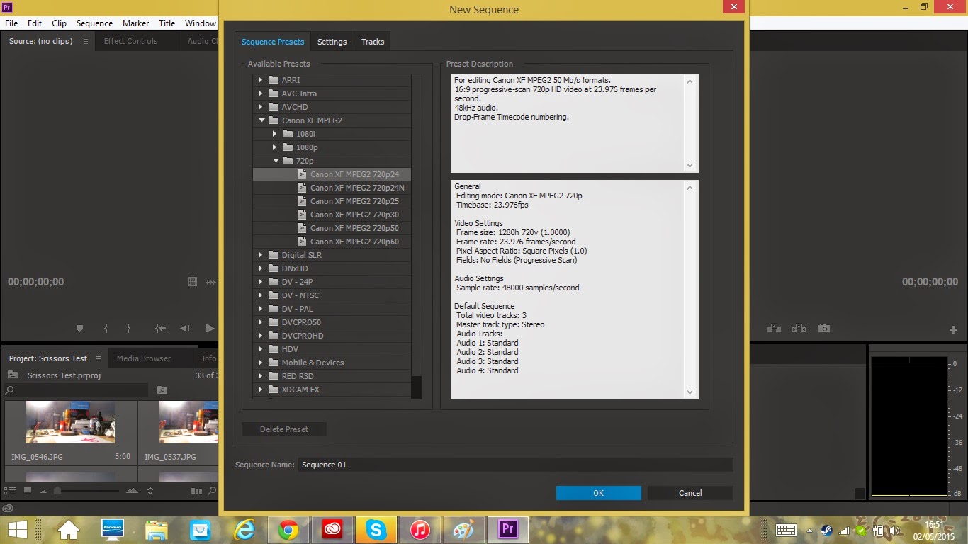Select Canon XF MPEG2 720p30 preset

tap(332, 215)
